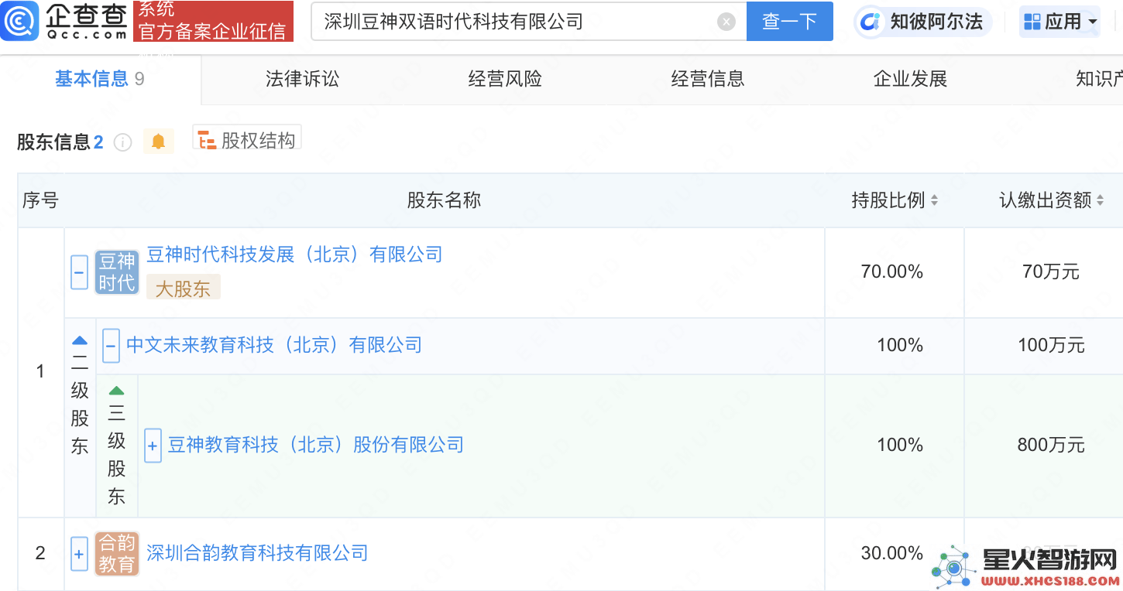Click the bell notification icon
This screenshot has height=591, width=1123.
[x=159, y=142]
